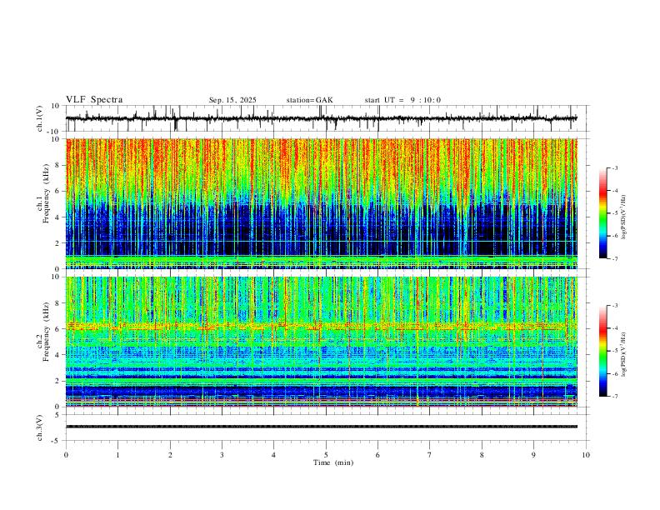
Task: Click the ch.1 voltage waveform trace
Action: pyautogui.click(x=322, y=118)
